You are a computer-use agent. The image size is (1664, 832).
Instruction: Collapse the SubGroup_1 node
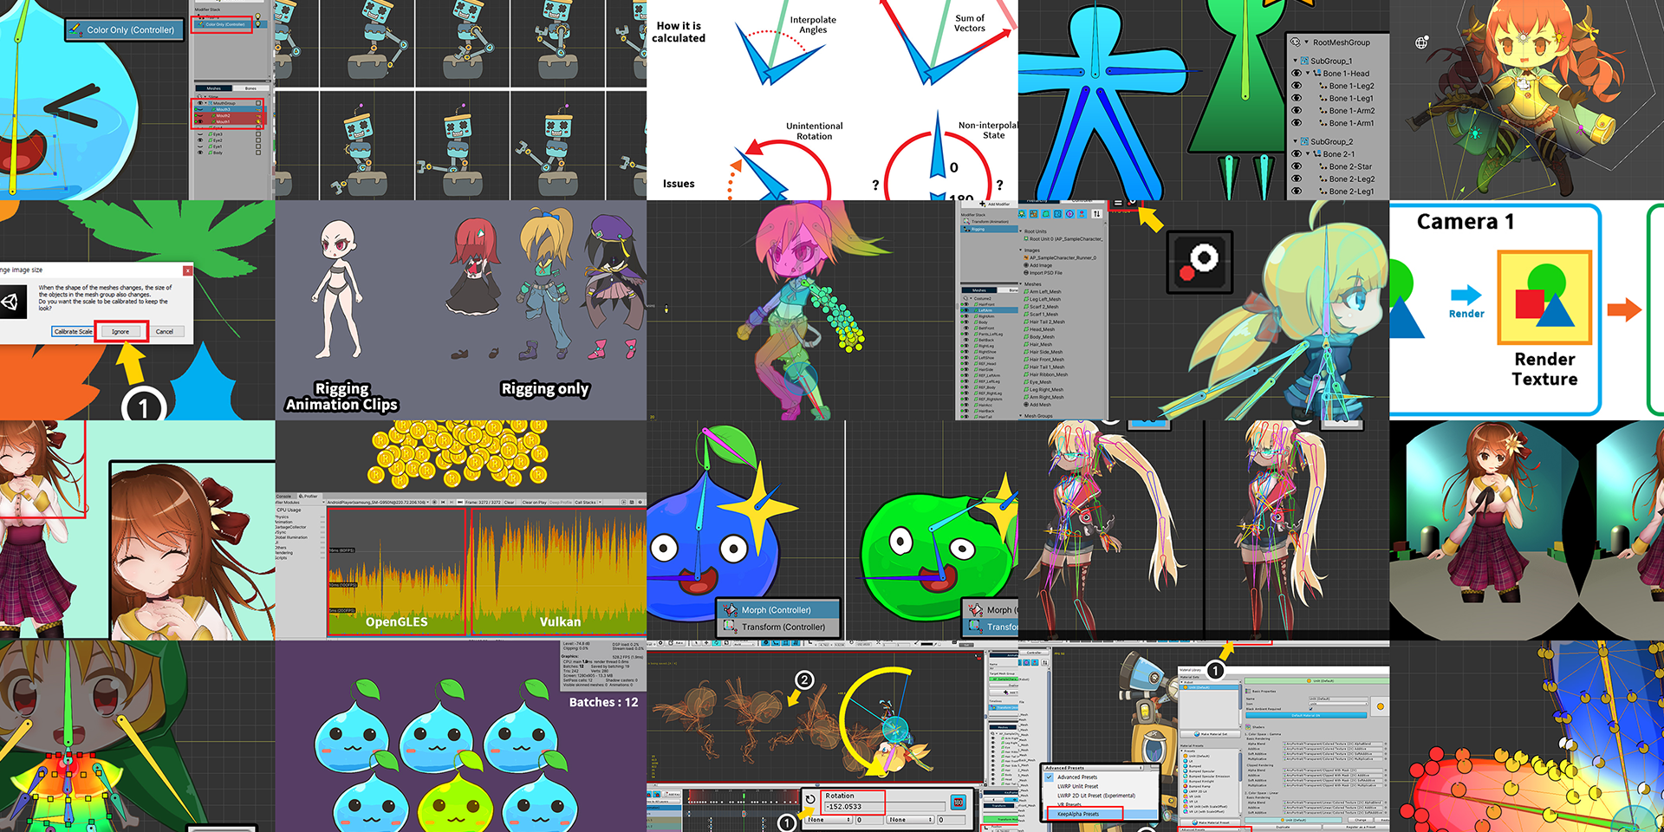[x=1295, y=61]
